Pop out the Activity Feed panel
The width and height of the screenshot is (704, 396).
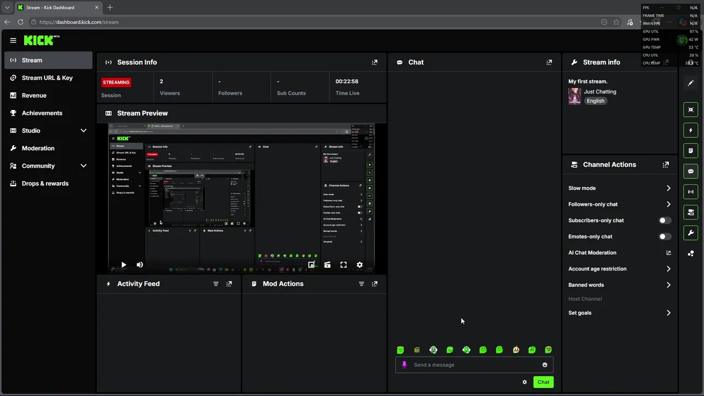pyautogui.click(x=229, y=284)
